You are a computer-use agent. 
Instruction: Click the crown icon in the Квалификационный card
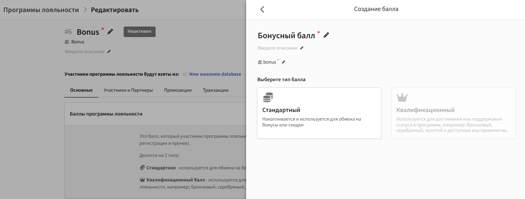tap(402, 98)
